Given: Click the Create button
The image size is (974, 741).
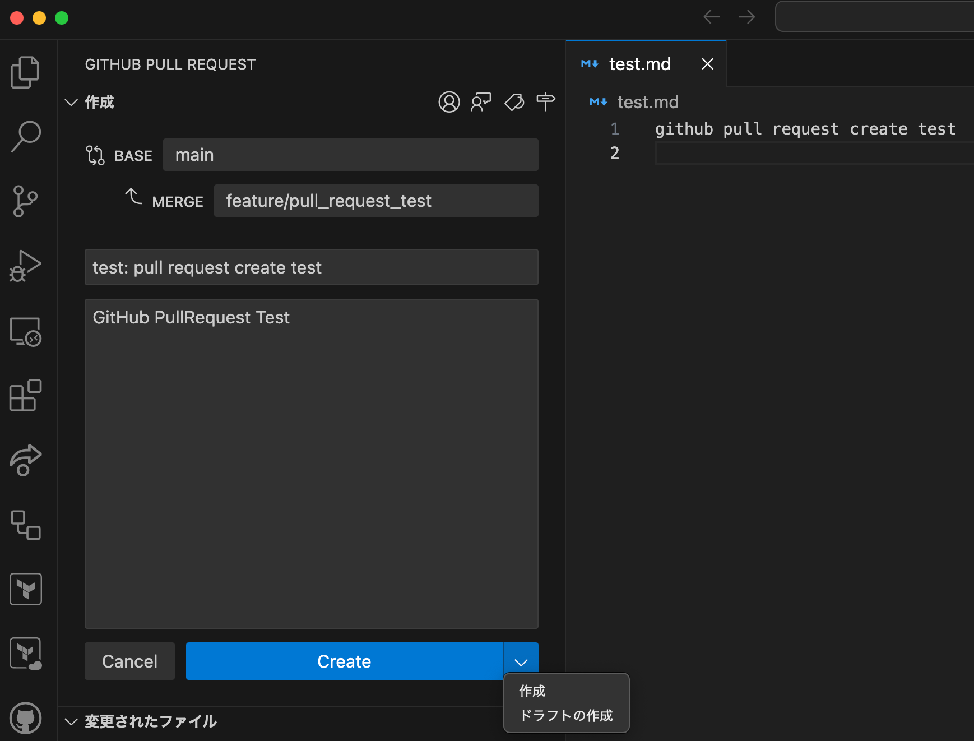Looking at the screenshot, I should [344, 661].
